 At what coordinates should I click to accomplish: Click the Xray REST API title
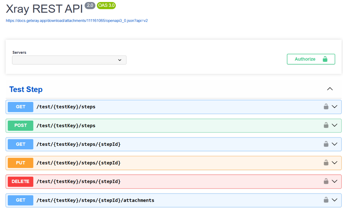pos(44,9)
